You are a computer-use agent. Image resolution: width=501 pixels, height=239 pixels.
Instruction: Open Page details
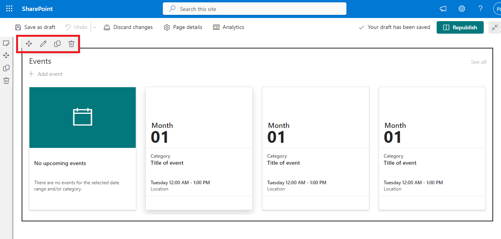tap(183, 27)
